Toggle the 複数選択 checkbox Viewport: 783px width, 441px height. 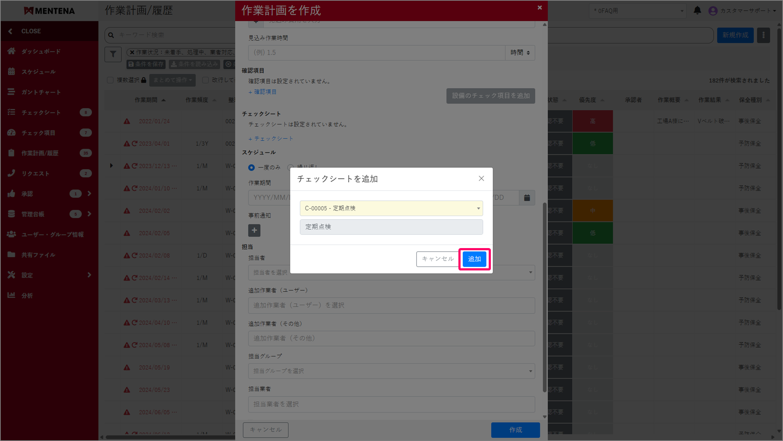click(110, 80)
